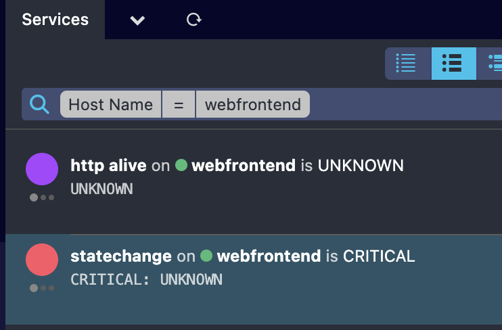
Task: Click the purple UNKNOWN state ball
Action: (42, 169)
